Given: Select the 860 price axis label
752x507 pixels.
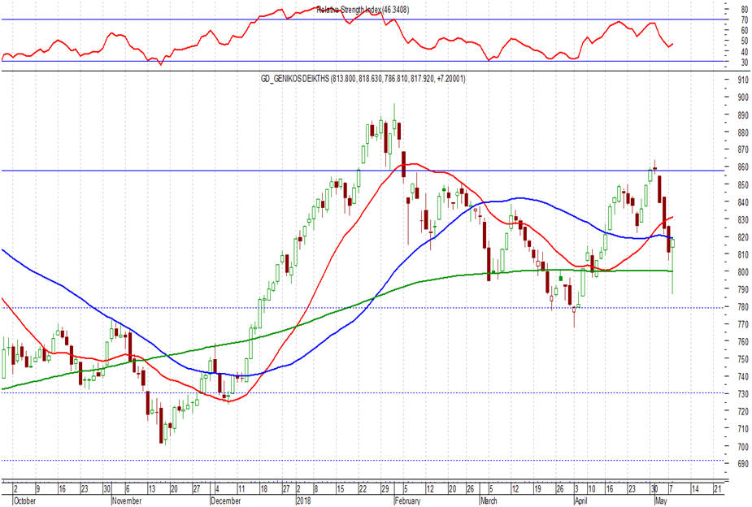Looking at the screenshot, I should (x=744, y=167).
